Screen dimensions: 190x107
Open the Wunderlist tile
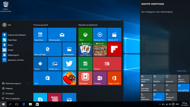point(85,78)
